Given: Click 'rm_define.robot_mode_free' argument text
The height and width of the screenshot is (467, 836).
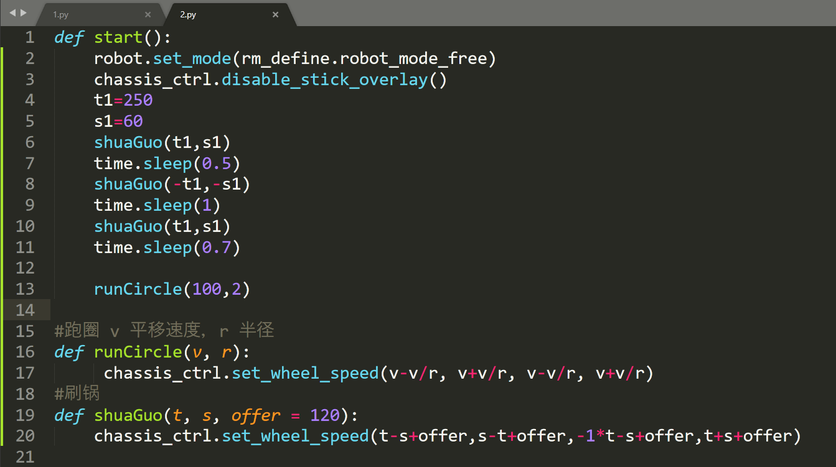Looking at the screenshot, I should point(364,58).
